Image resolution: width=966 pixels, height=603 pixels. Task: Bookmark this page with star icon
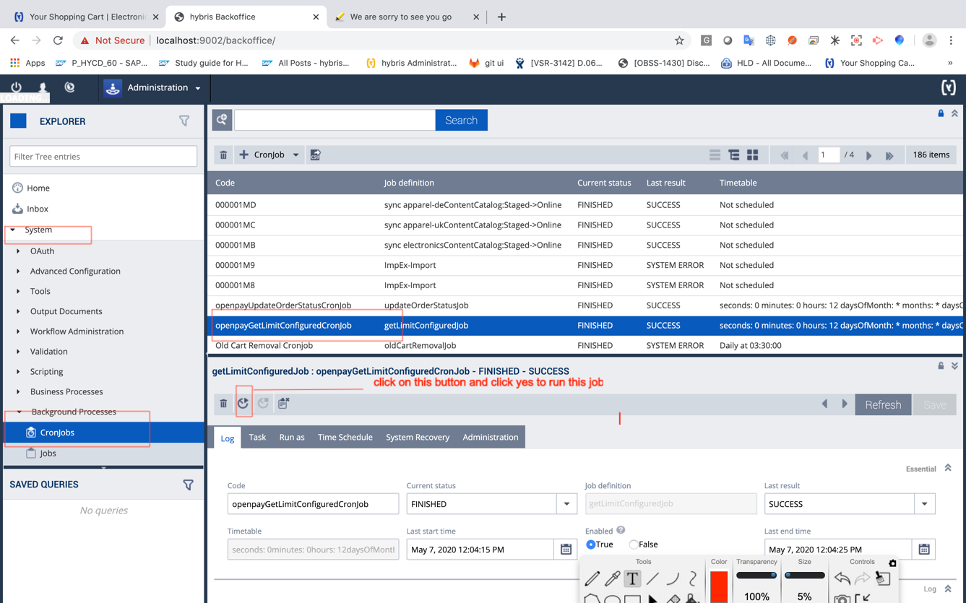pos(679,40)
